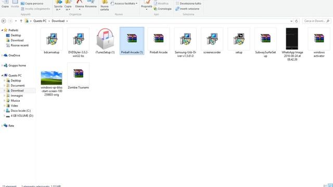This screenshot has height=187, width=333.
Task: Click the Elimina (delete) ribbon button
Action: 80,5
